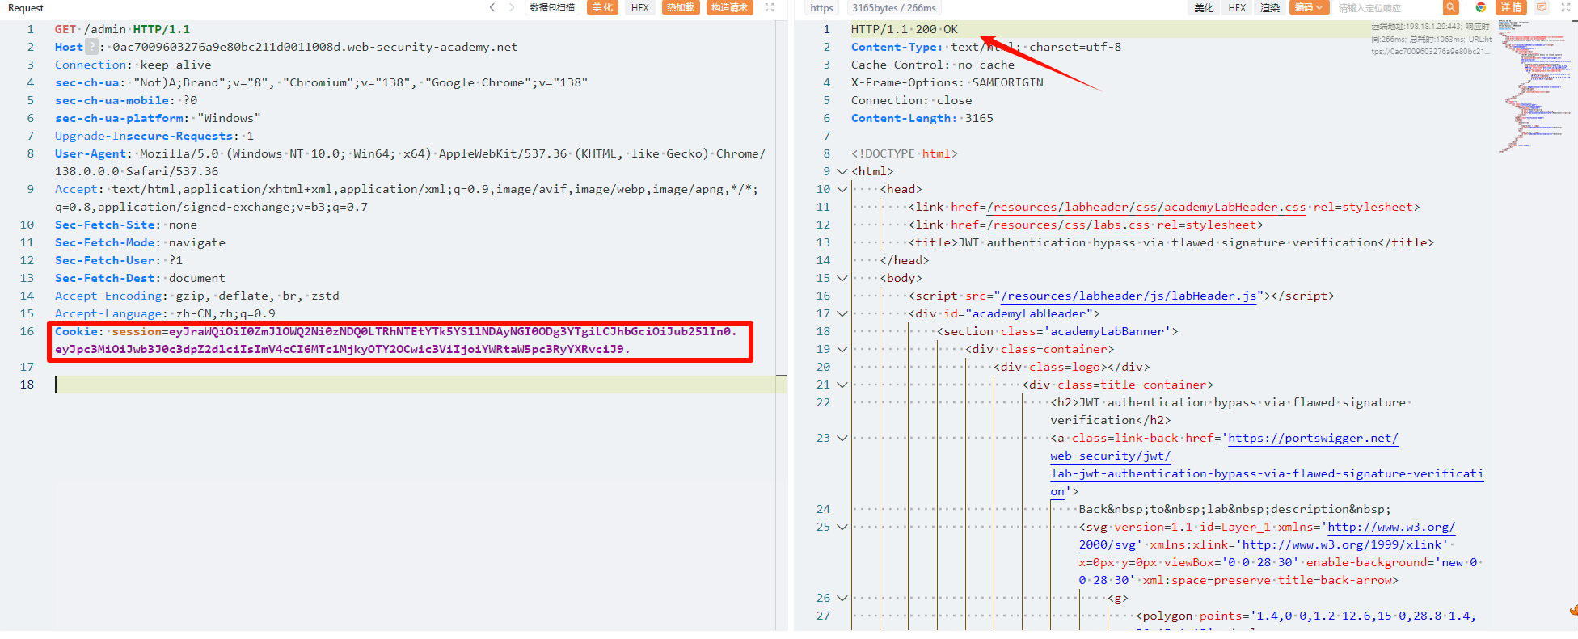The height and width of the screenshot is (639, 1578).
Task: Click the X-Frame-Options: SAMEORIGIN header
Action: [947, 82]
